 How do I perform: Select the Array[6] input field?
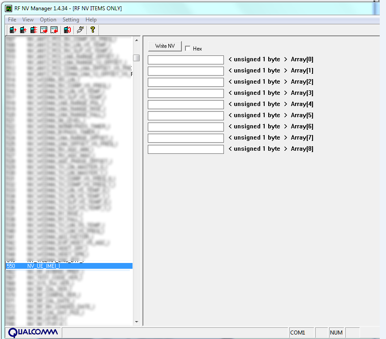[x=186, y=127]
